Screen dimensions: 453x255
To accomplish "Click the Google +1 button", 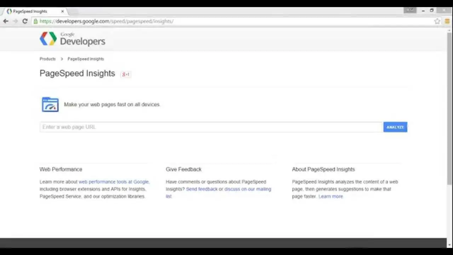I will tap(126, 74).
